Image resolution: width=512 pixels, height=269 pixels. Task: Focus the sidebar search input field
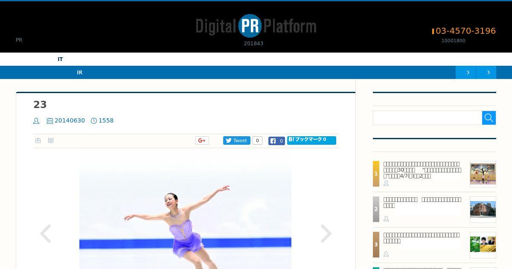pos(428,118)
